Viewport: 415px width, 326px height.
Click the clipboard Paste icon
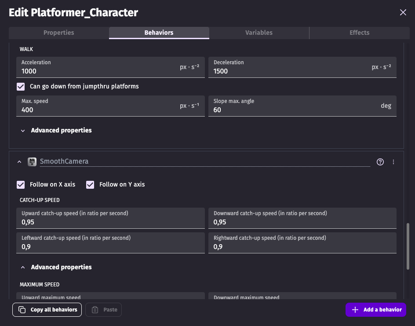[x=95, y=310]
